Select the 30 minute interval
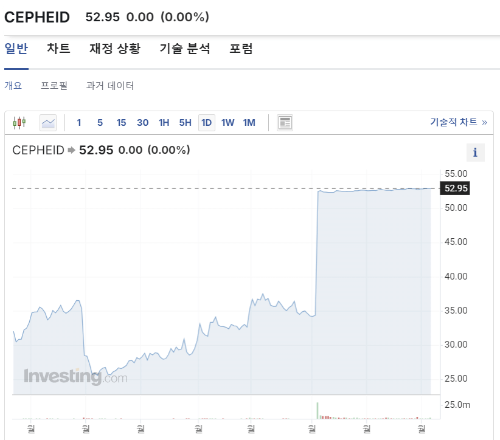 click(142, 122)
